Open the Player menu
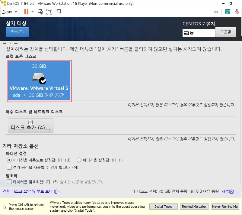 (x=9, y=12)
